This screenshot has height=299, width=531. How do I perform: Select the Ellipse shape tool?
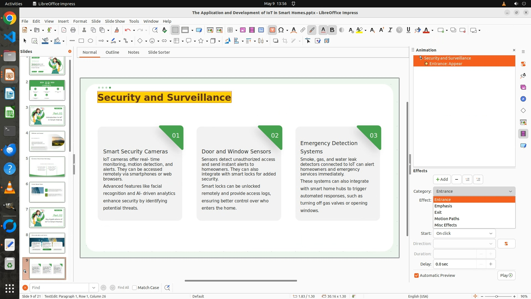click(x=90, y=41)
